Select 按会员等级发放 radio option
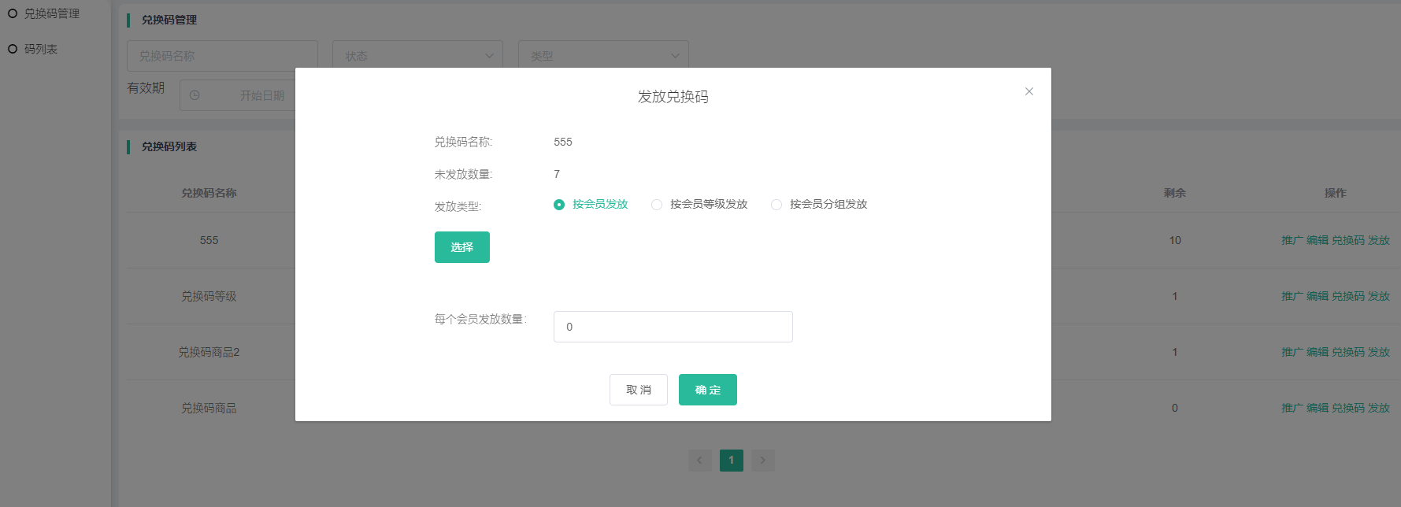This screenshot has width=1401, height=507. (657, 205)
